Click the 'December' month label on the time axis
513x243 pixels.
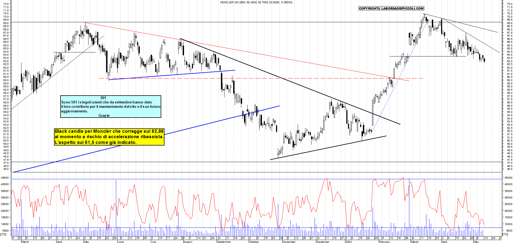click(x=323, y=242)
